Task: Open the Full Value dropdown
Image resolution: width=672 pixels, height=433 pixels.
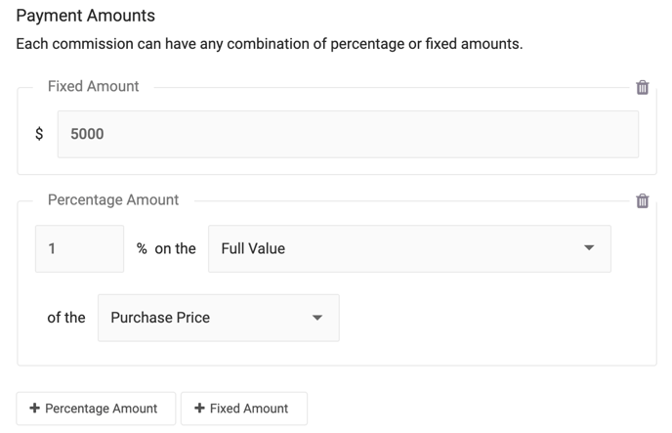Action: click(x=408, y=248)
